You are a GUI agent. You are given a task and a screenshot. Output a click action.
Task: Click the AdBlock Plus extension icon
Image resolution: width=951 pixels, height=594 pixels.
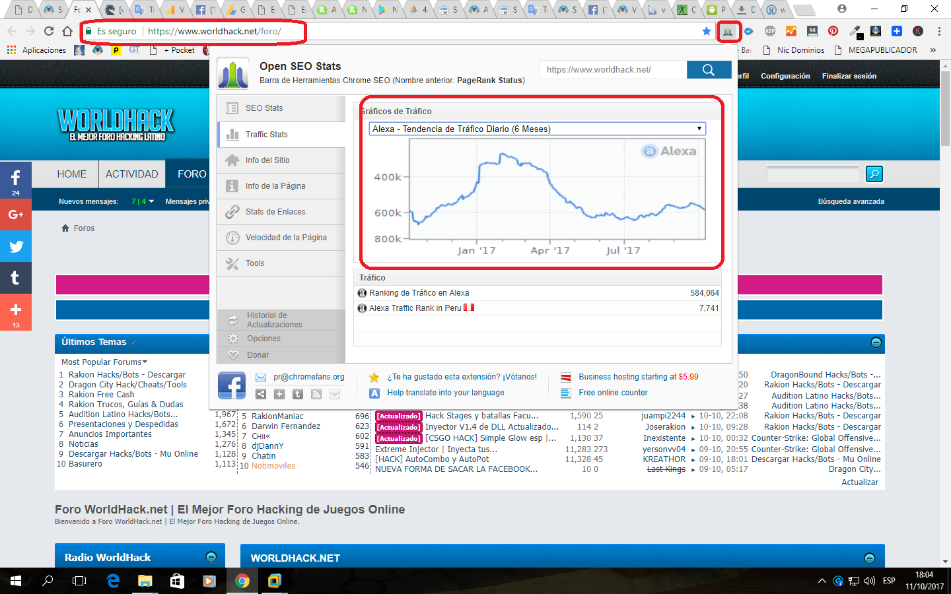pos(770,31)
